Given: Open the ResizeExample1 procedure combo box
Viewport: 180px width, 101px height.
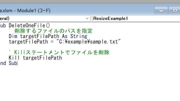Looking at the screenshot, I should [x=136, y=19].
